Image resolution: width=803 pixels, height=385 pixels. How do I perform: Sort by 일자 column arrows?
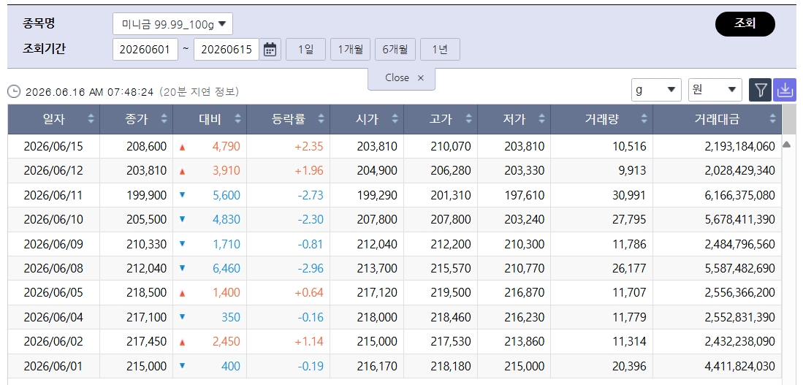91,119
